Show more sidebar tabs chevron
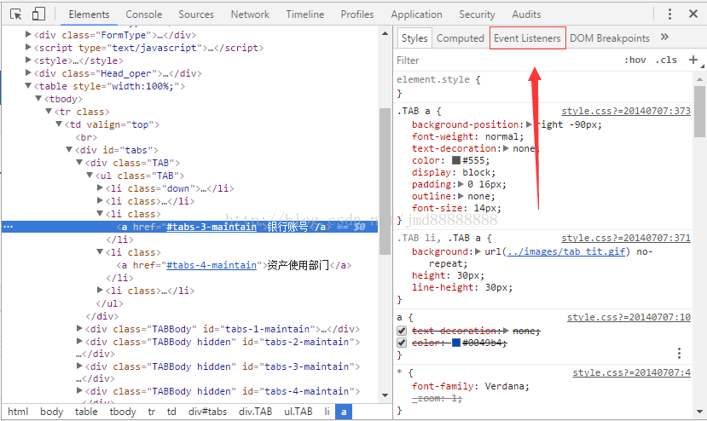 coord(664,37)
